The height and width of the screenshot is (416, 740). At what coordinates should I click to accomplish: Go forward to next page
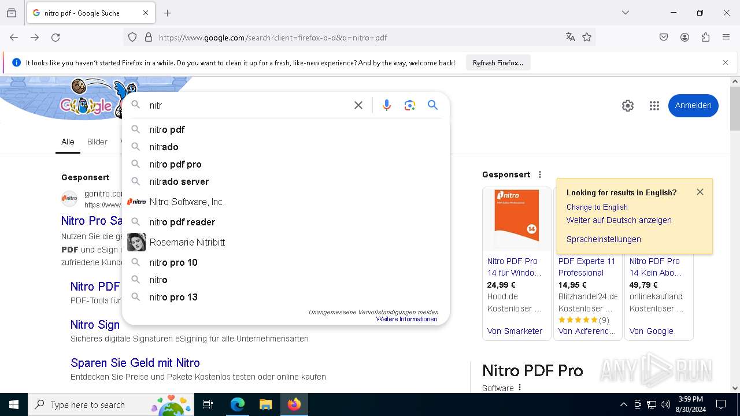[35, 38]
